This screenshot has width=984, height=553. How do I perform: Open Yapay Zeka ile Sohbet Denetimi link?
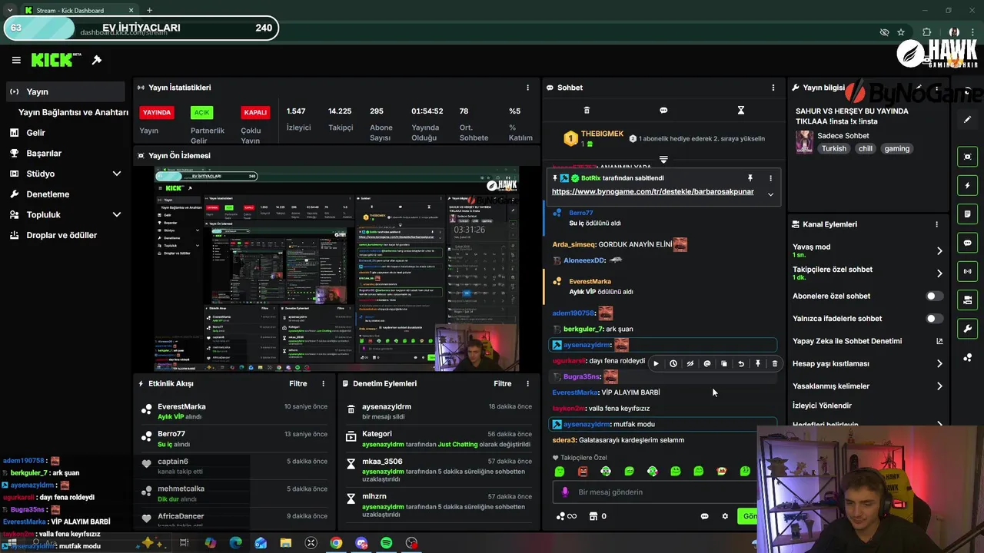867,341
